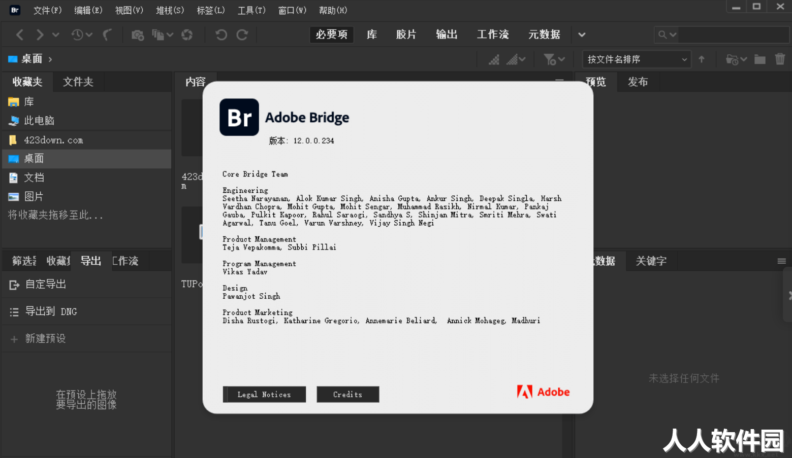This screenshot has width=792, height=458.
Task: Open the refine copies icon
Action: 159,34
